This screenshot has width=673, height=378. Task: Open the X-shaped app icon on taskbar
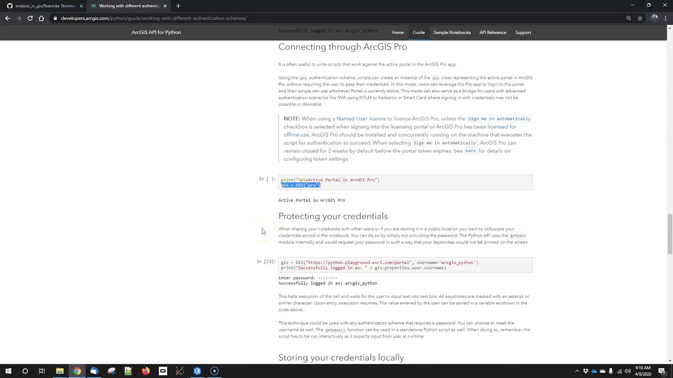[180, 371]
